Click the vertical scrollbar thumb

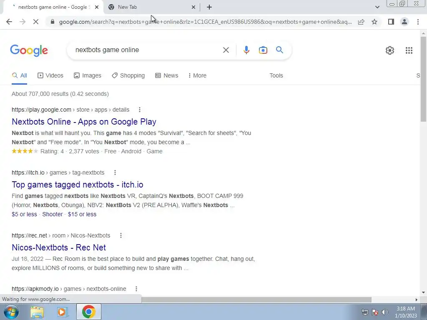tap(423, 79)
